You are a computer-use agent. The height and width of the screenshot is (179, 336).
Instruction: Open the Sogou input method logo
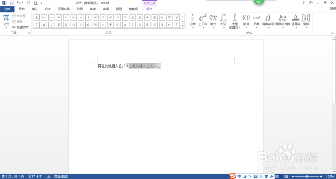tap(233, 176)
